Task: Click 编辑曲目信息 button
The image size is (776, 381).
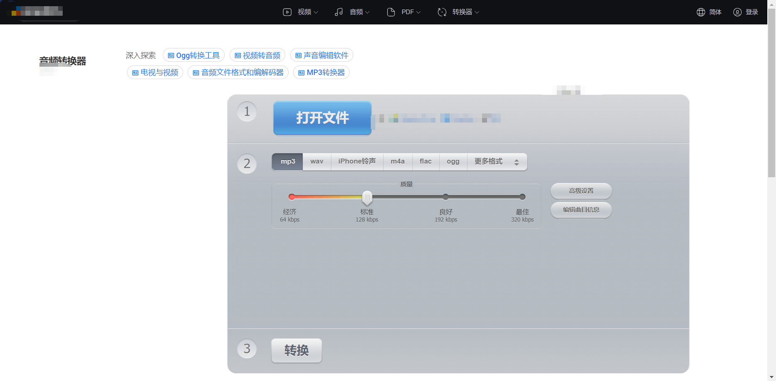Action: tap(581, 210)
